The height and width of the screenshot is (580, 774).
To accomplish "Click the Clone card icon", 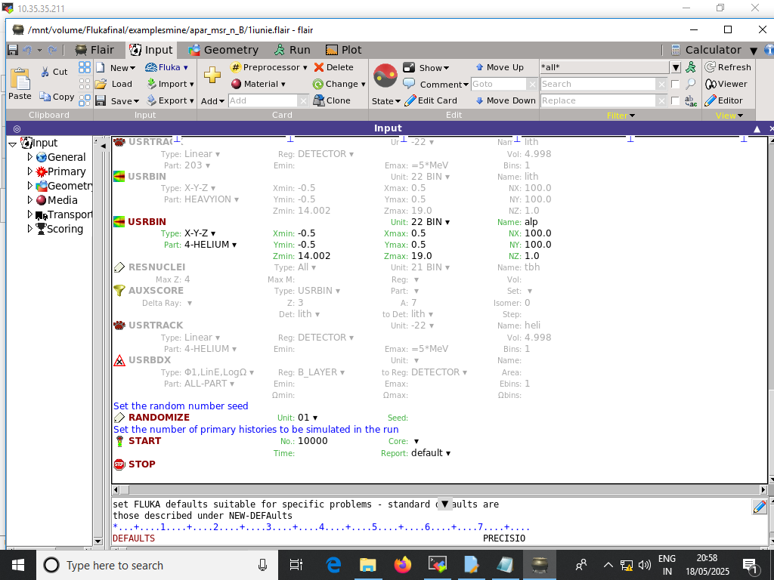I will [317, 100].
